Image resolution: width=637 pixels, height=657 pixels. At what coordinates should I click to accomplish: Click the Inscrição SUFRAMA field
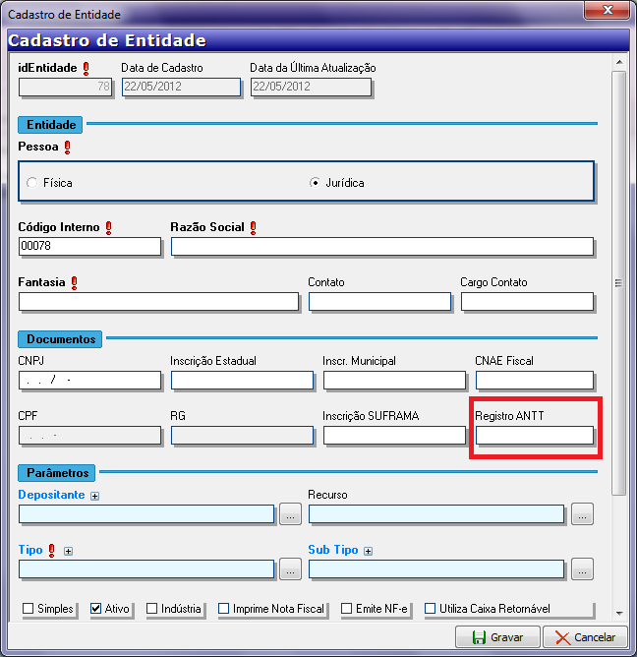pos(394,436)
